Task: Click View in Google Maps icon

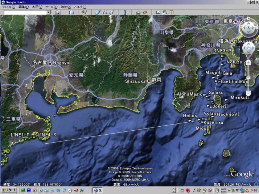Action: tap(172, 12)
